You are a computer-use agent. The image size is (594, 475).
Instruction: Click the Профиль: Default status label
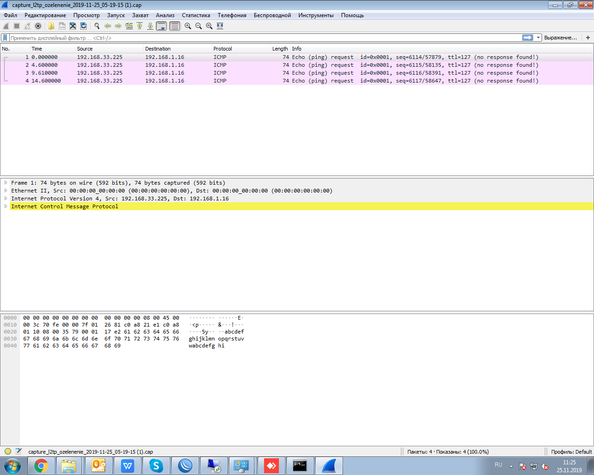click(571, 452)
